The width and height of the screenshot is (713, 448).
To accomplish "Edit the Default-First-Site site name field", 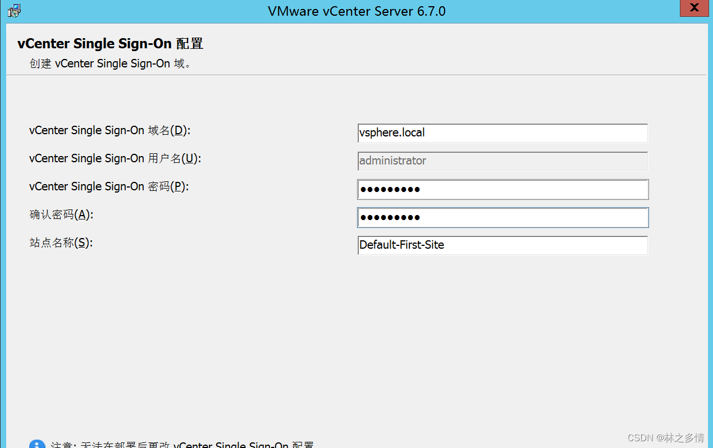I will pyautogui.click(x=502, y=245).
